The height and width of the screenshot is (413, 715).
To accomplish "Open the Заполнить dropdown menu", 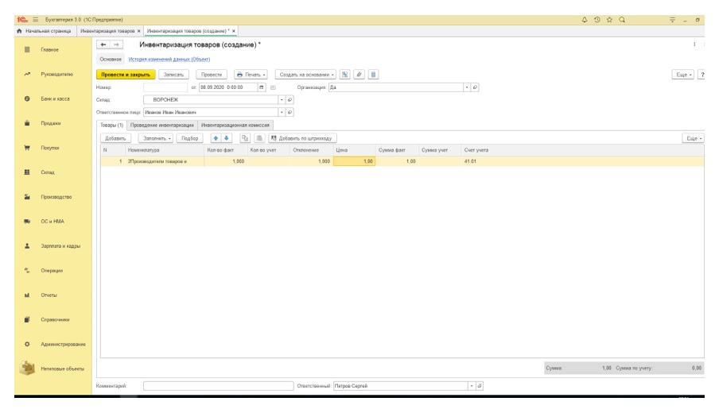I will 158,138.
